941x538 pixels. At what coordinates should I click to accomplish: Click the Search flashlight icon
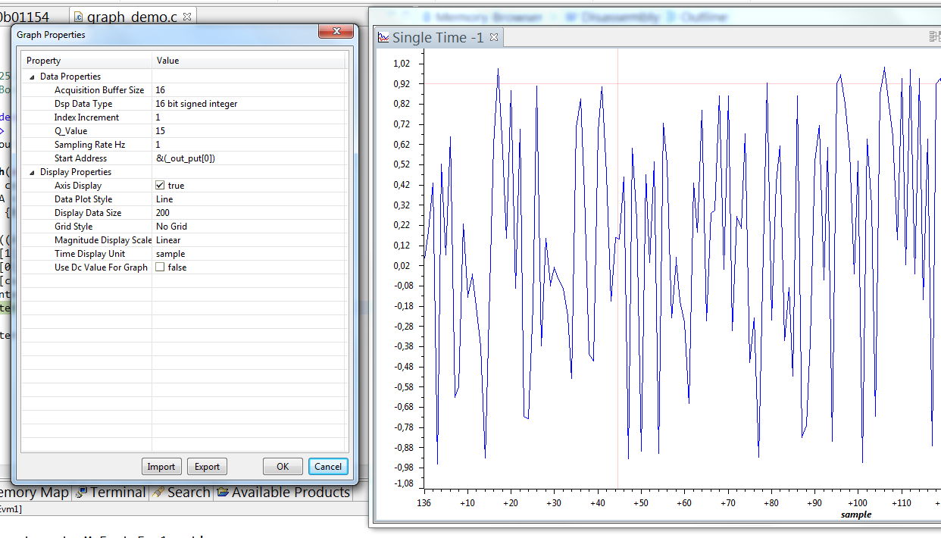(x=158, y=492)
